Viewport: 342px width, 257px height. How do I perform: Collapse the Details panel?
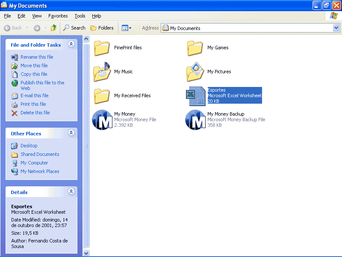coord(71,192)
